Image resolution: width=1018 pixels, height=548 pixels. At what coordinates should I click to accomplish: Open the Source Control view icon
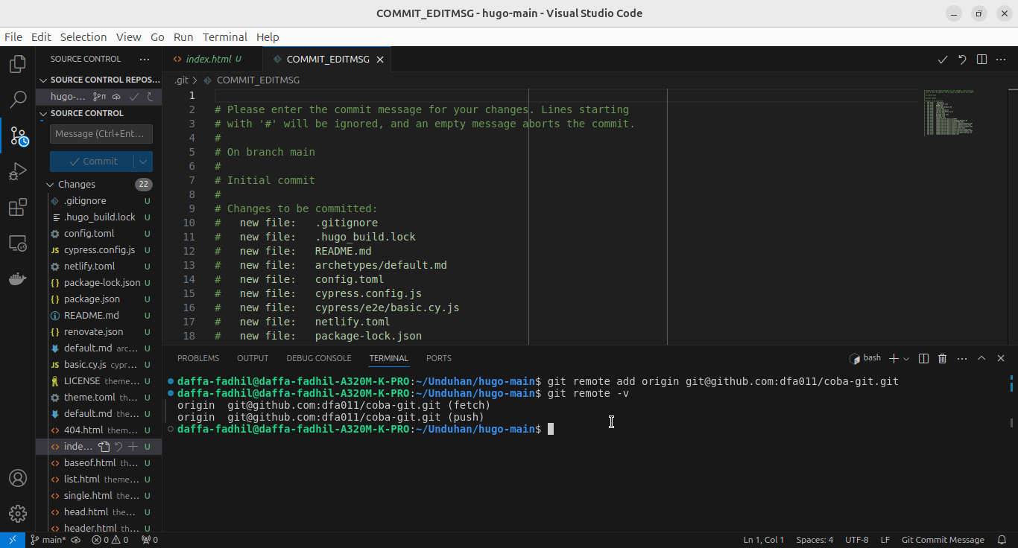point(18,136)
